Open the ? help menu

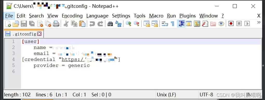point(223,16)
